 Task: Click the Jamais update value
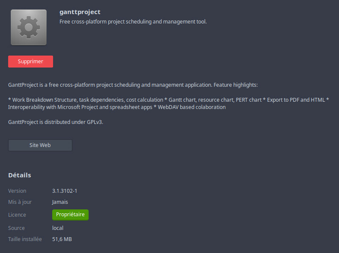point(60,202)
